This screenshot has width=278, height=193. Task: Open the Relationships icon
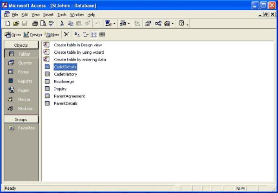click(158, 23)
